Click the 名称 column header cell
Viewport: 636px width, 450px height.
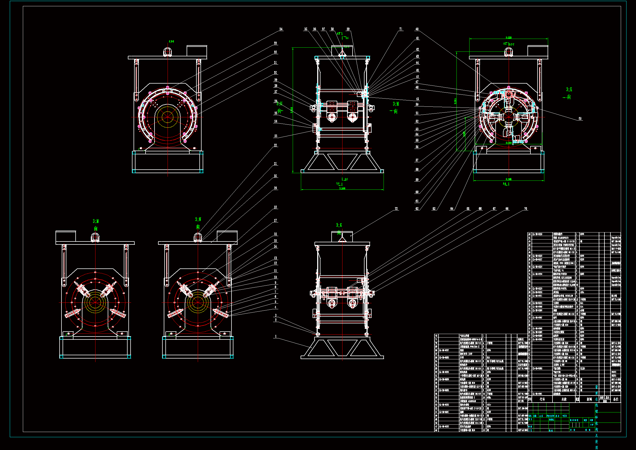(x=564, y=399)
